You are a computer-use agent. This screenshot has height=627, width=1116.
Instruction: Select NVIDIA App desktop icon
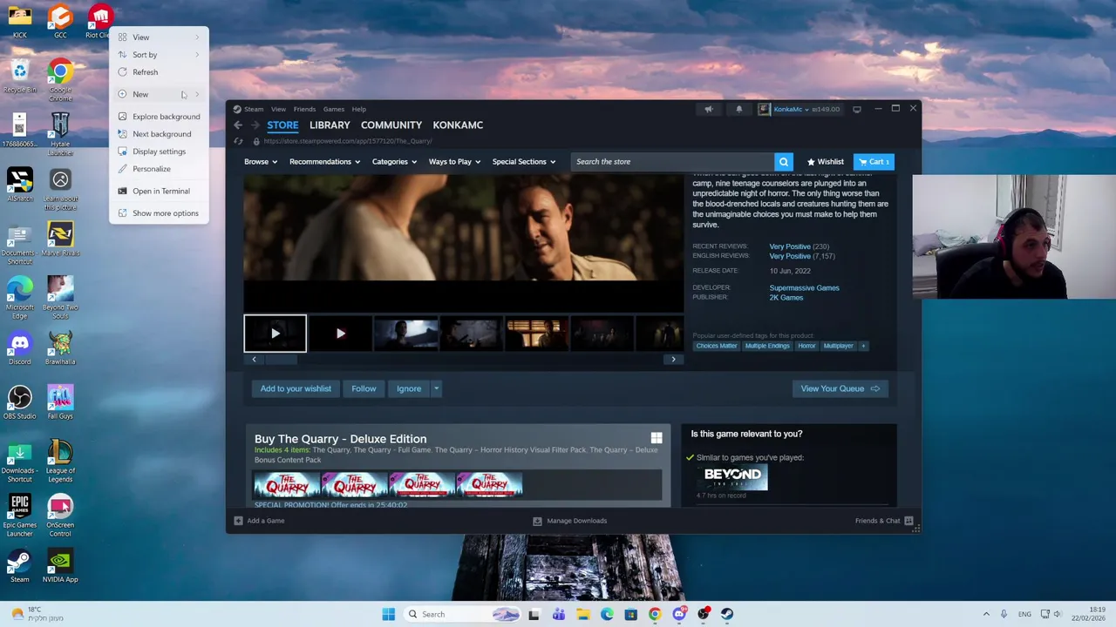click(60, 566)
